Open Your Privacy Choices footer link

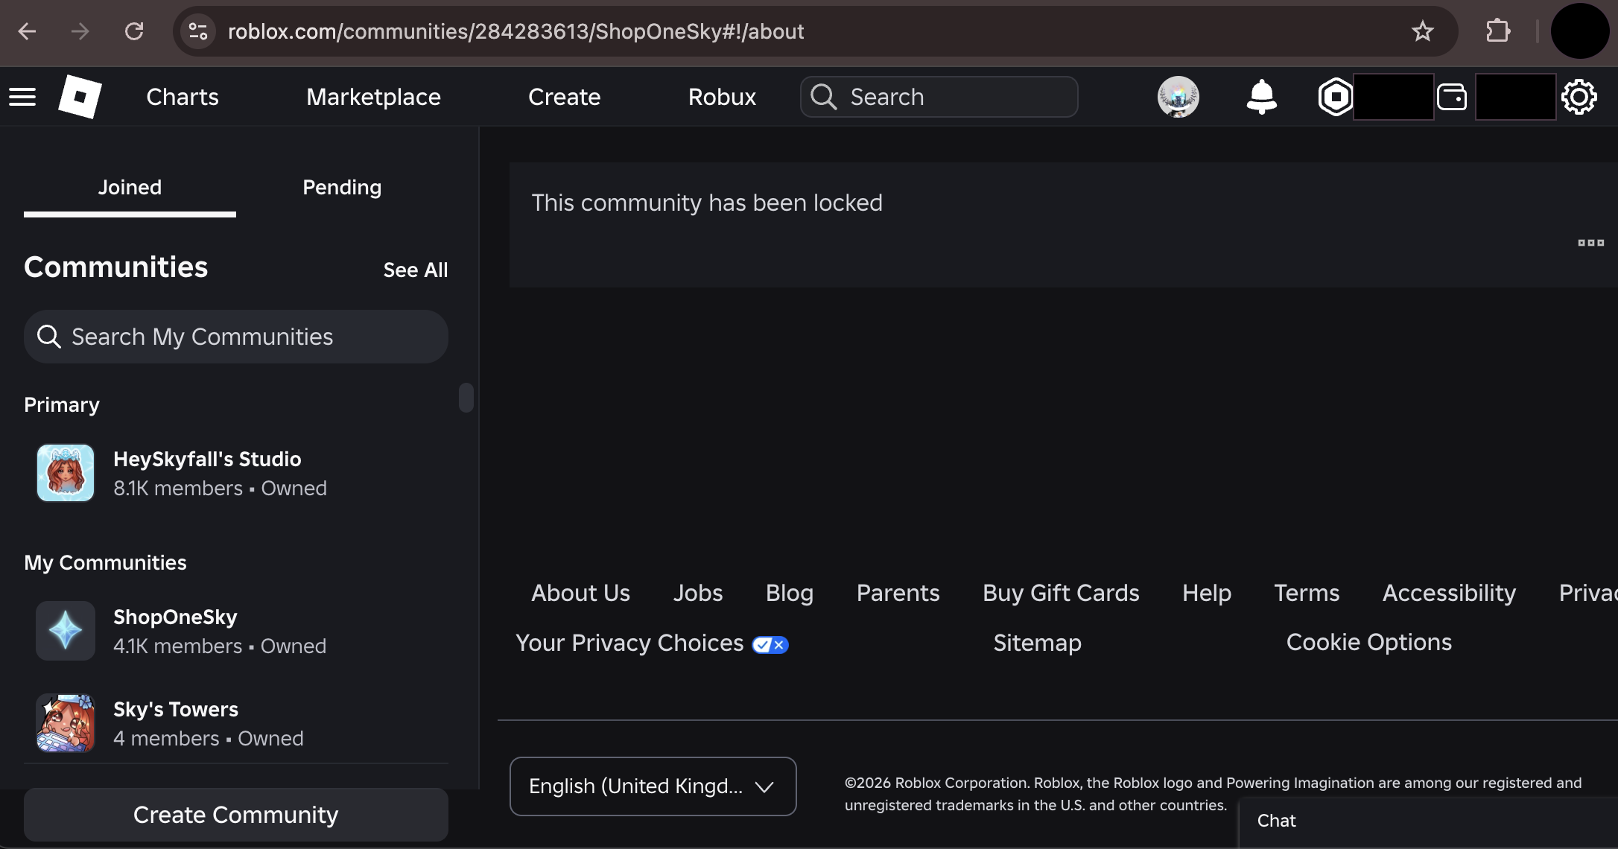coord(629,643)
